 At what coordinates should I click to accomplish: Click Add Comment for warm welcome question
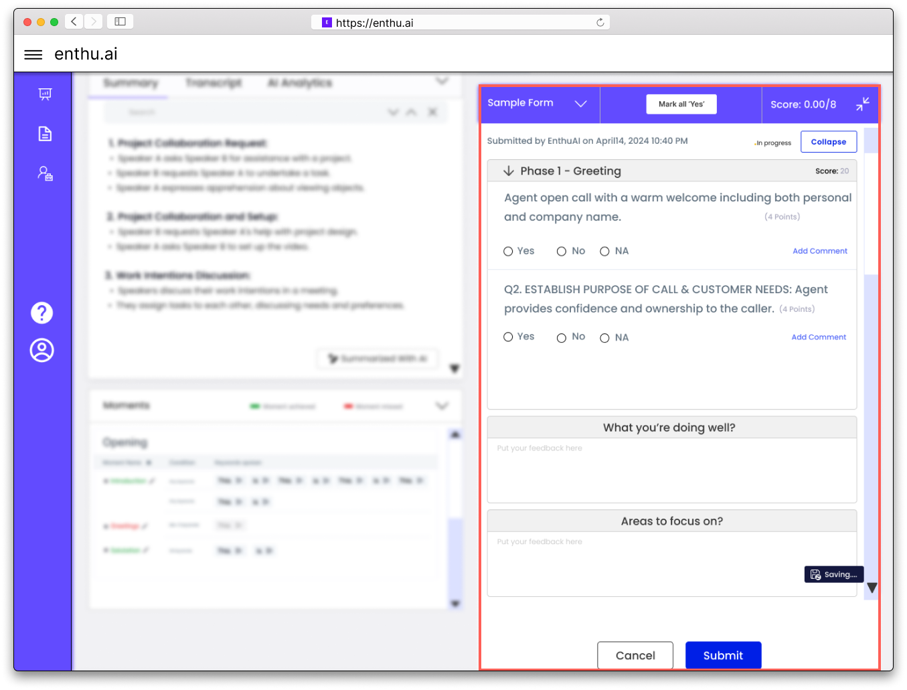(x=820, y=251)
